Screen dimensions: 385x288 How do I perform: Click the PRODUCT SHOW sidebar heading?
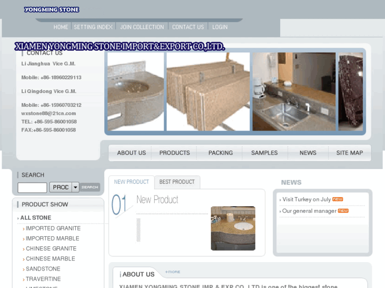click(x=44, y=205)
